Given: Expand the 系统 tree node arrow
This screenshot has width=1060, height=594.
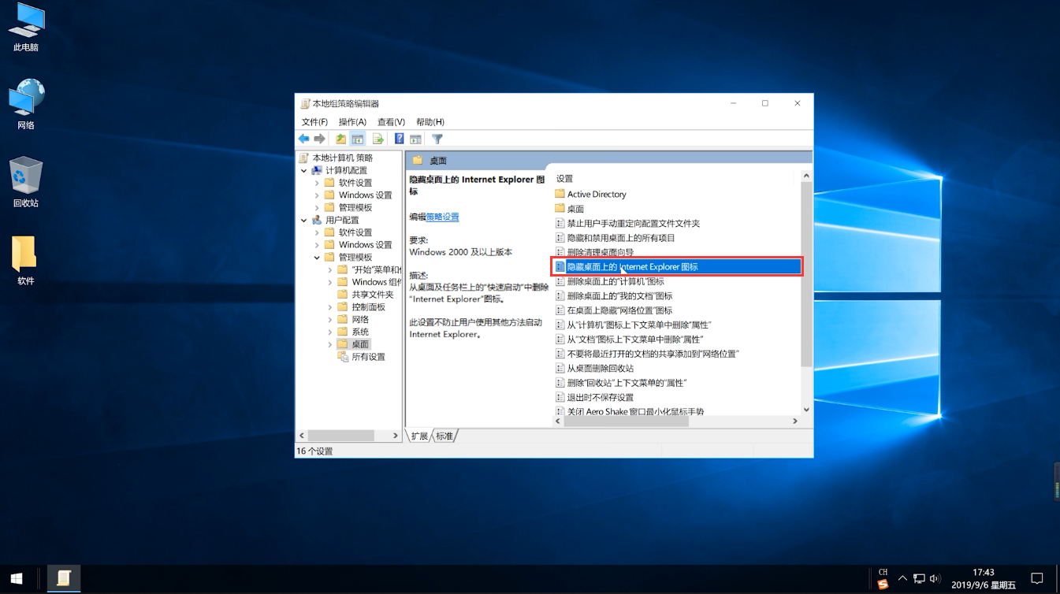Looking at the screenshot, I should tap(330, 332).
